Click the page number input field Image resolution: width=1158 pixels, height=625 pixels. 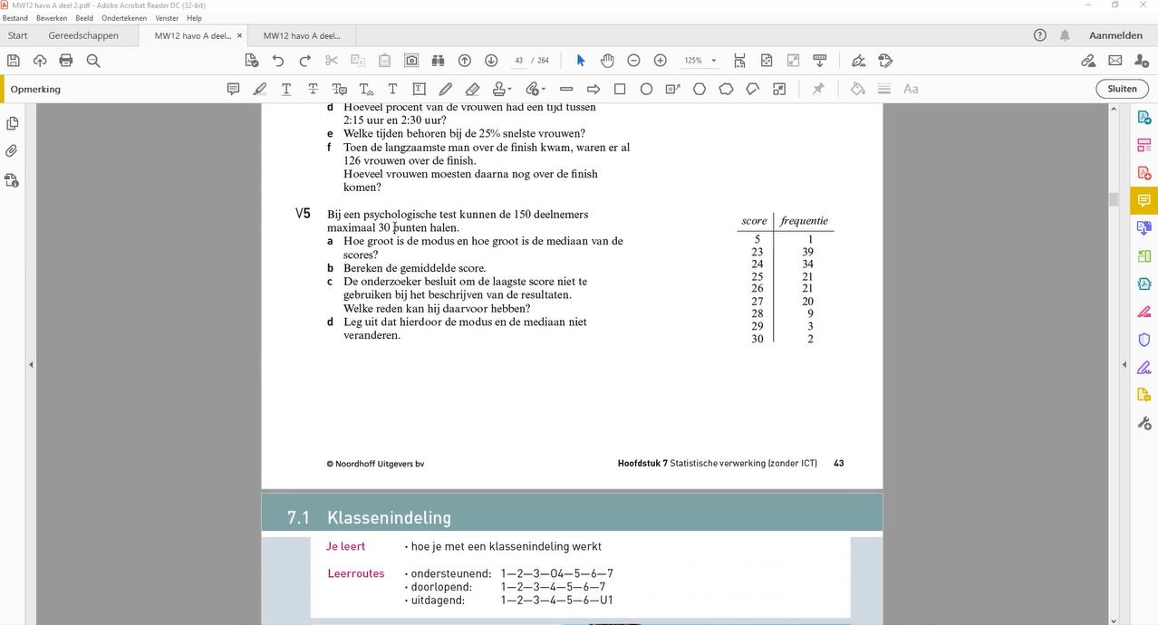(x=518, y=61)
